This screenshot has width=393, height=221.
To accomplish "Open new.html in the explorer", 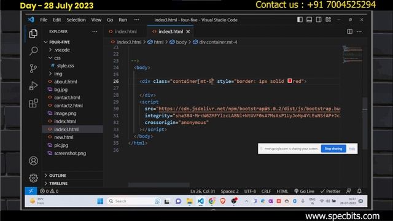I will pos(64,137).
